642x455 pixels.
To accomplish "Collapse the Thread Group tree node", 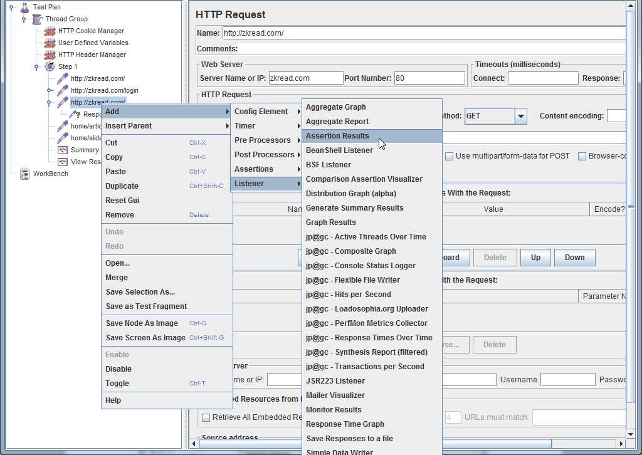I will pyautogui.click(x=24, y=19).
